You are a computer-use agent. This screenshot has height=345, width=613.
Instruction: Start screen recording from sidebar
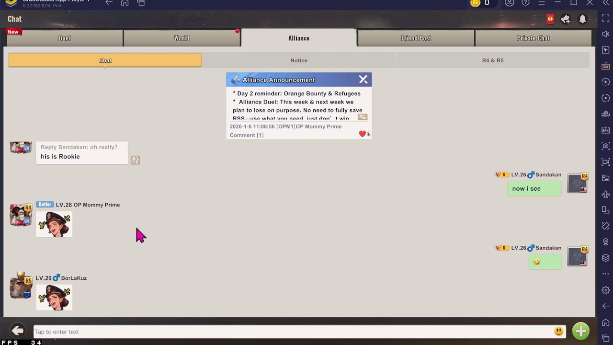tap(605, 162)
